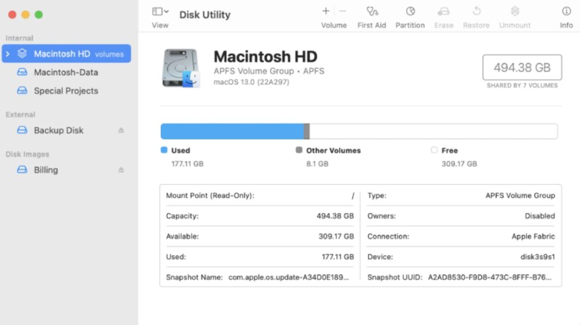Click the Backup Disk drive icon

(x=22, y=130)
